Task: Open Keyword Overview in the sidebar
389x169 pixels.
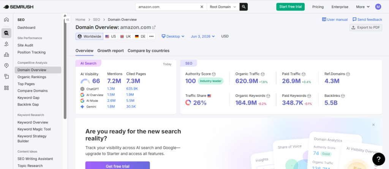Action: (x=33, y=122)
